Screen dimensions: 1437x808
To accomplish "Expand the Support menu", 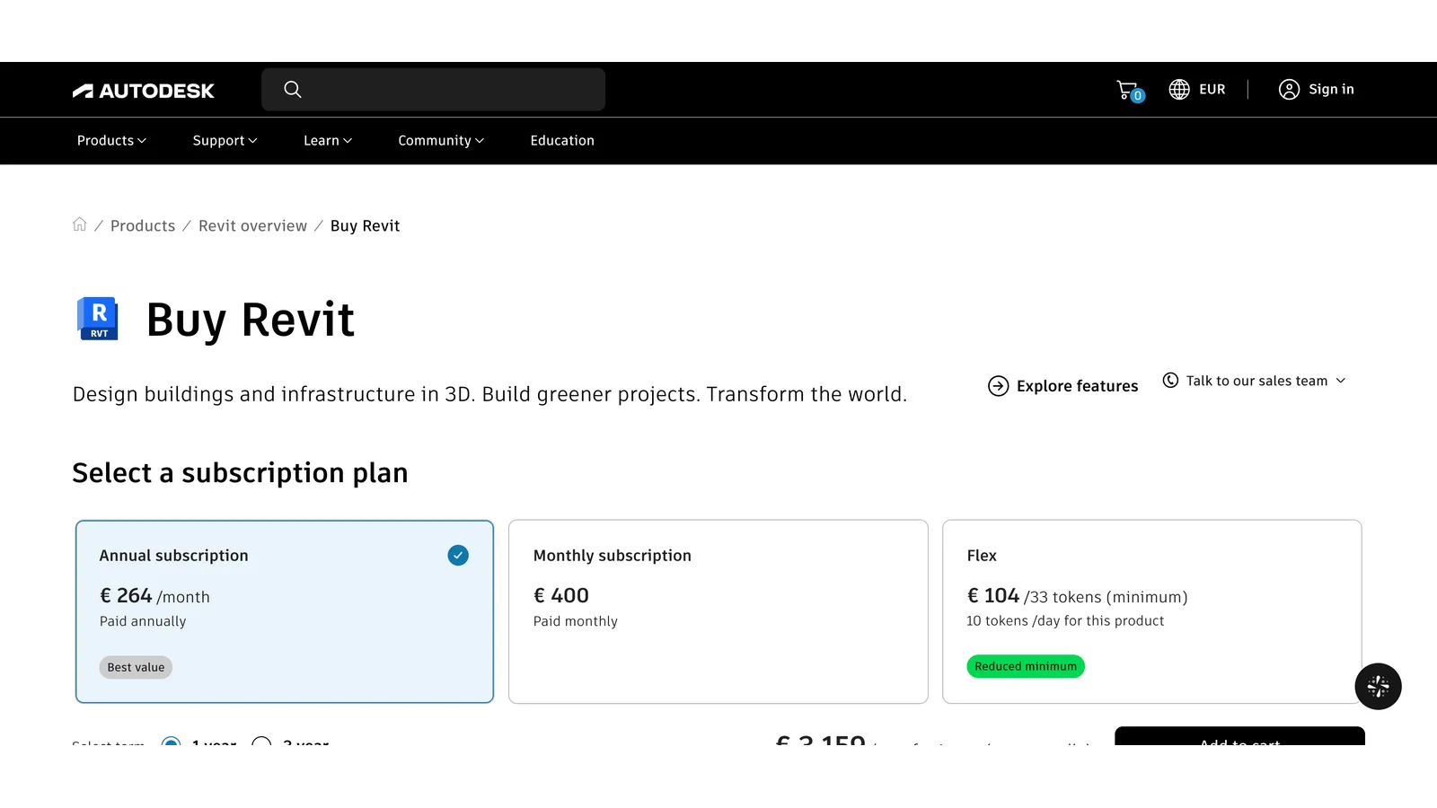I will pos(225,140).
